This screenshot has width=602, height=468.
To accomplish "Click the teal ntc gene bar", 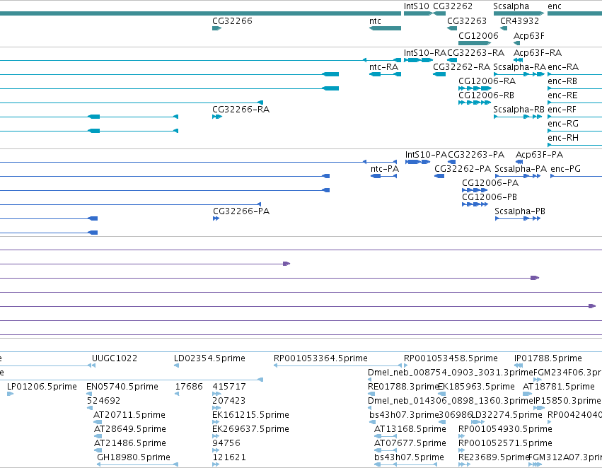I will pos(385,28).
